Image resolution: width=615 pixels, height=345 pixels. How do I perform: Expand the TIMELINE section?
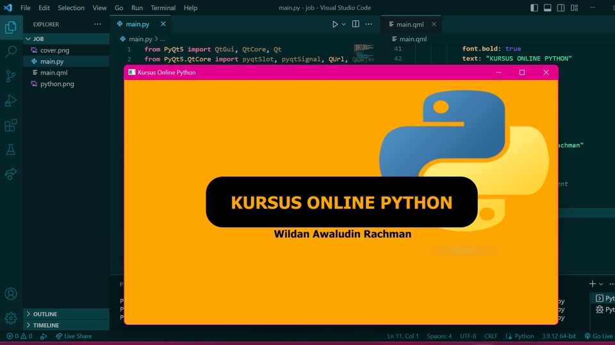66,325
